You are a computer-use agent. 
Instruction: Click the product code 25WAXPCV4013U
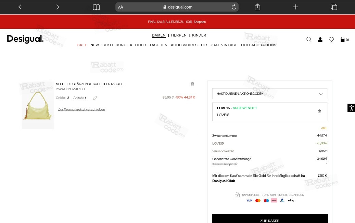[71, 89]
